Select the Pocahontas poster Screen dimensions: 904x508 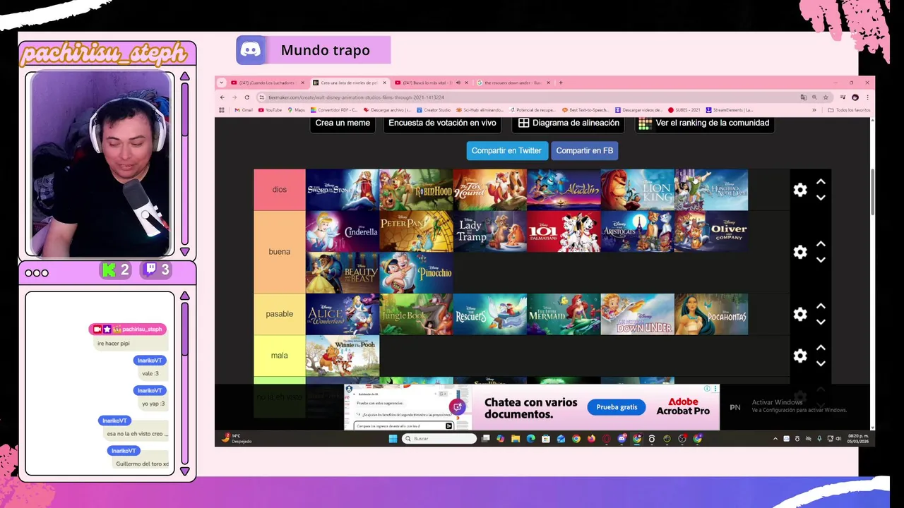[711, 314]
